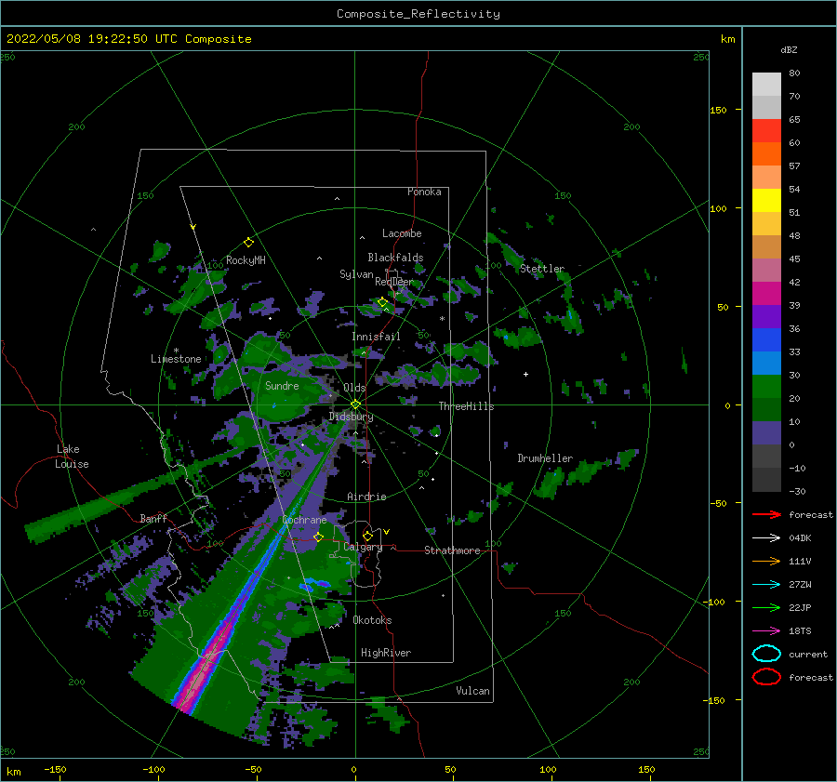Click the Banff label
The image size is (837, 782).
click(x=153, y=519)
